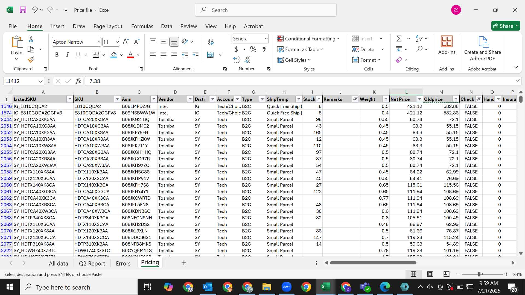Apply red Font Color swatch

(x=130, y=55)
